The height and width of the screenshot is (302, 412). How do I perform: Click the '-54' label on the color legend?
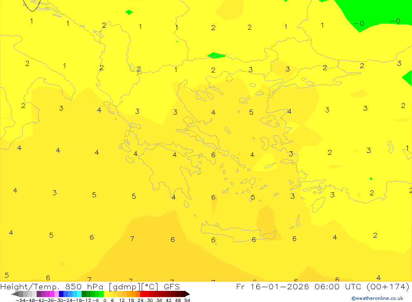tap(21, 300)
